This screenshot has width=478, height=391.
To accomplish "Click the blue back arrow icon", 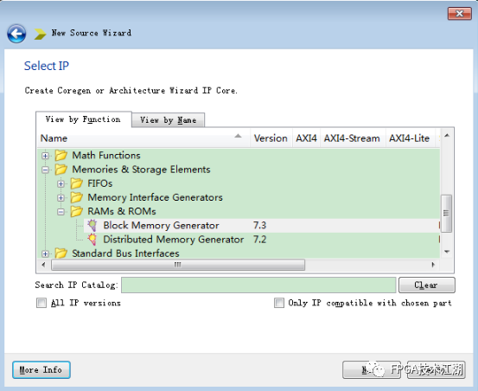I will [16, 34].
